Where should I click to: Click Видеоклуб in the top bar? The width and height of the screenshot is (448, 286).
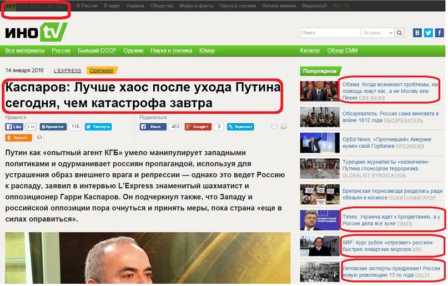(x=314, y=6)
